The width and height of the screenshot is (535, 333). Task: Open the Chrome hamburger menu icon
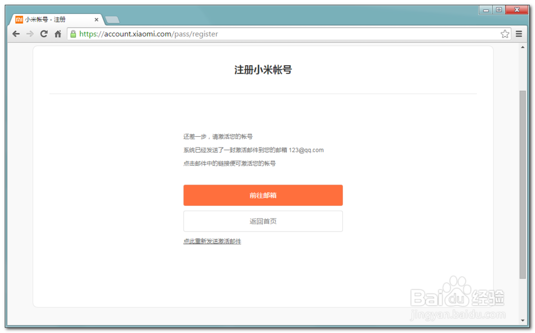(519, 33)
